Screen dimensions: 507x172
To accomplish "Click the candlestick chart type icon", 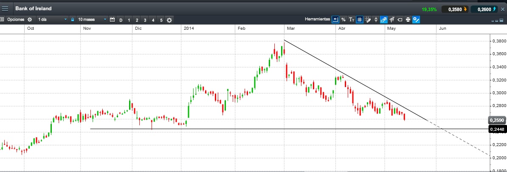I will (376, 20).
